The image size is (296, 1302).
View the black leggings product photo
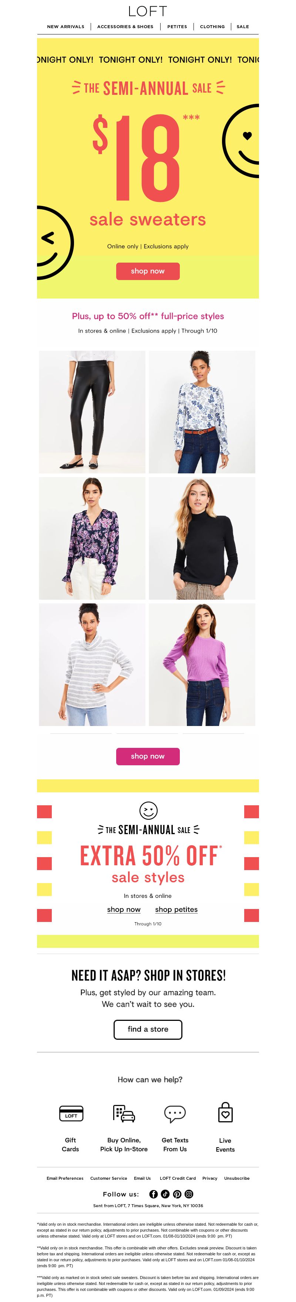click(x=92, y=412)
